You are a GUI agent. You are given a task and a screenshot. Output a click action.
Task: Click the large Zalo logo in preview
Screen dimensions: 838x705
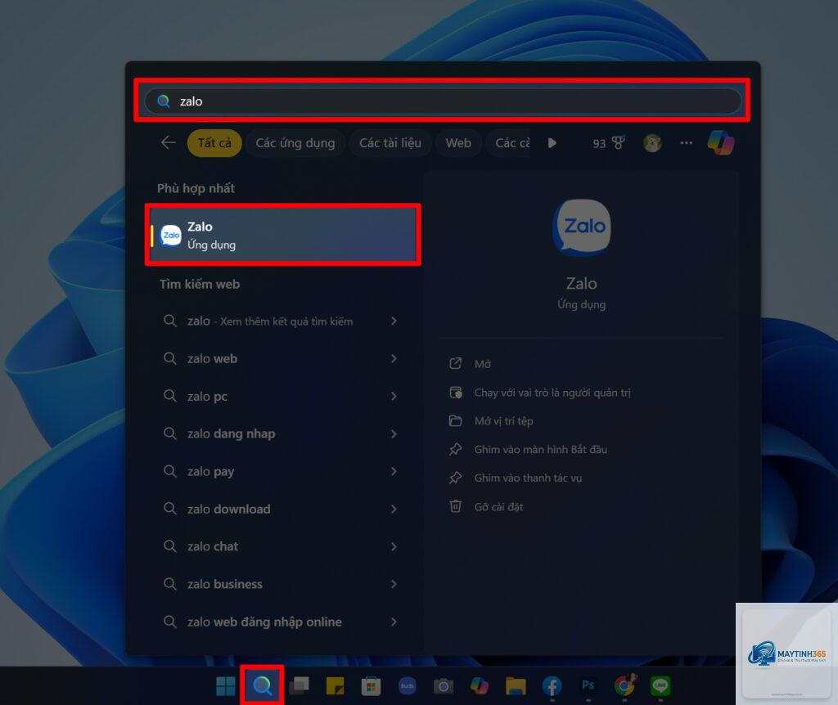pyautogui.click(x=582, y=227)
